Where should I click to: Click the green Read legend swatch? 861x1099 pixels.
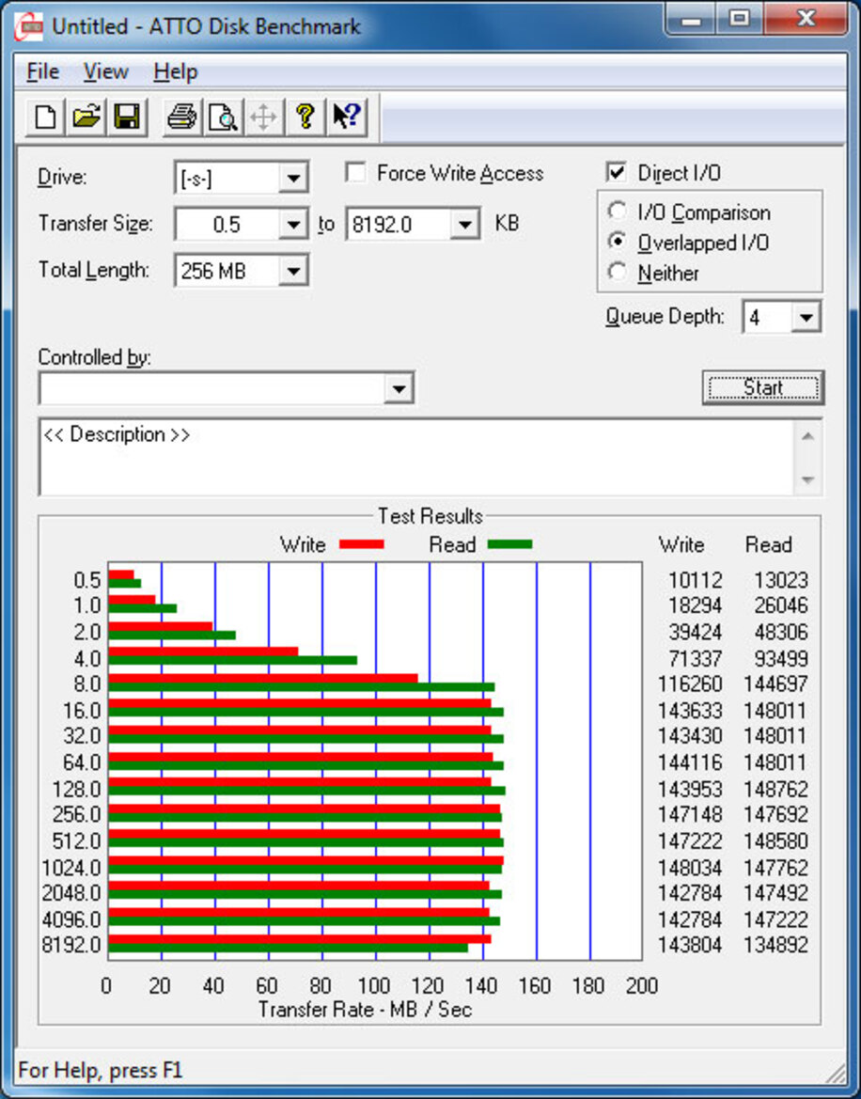(x=510, y=544)
